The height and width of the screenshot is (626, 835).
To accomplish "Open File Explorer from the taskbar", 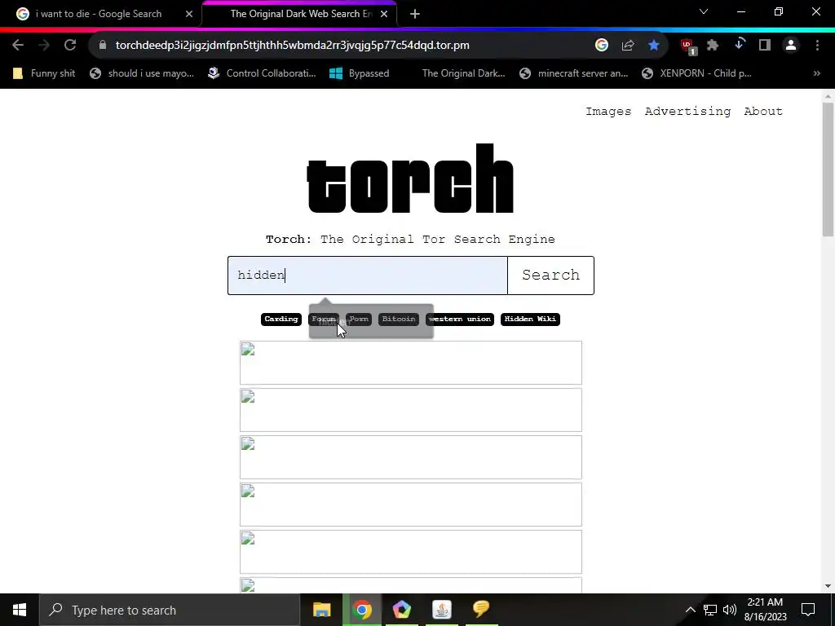I will point(321,610).
